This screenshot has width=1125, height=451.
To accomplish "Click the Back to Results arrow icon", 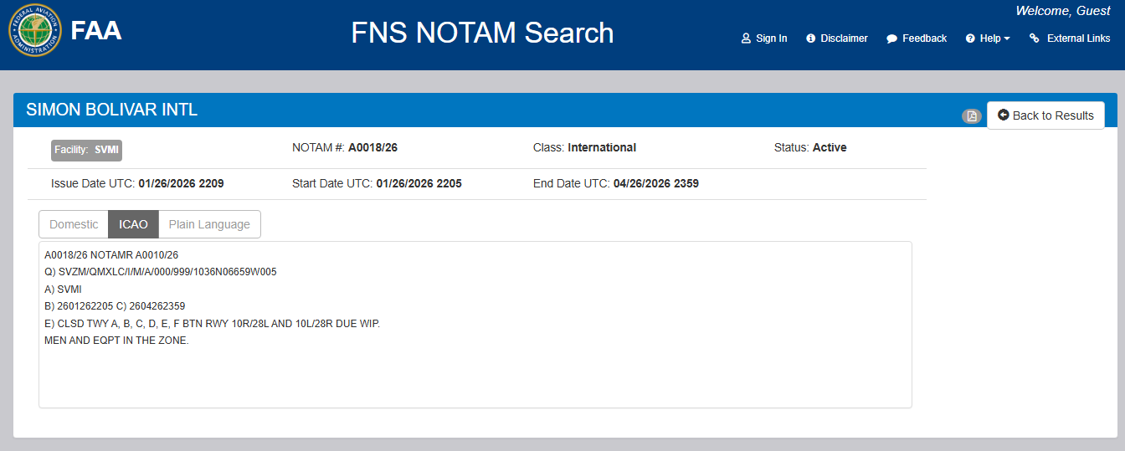I will click(x=1003, y=115).
